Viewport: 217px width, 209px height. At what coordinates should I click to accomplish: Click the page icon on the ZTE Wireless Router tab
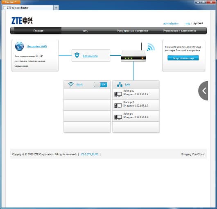[5, 8]
